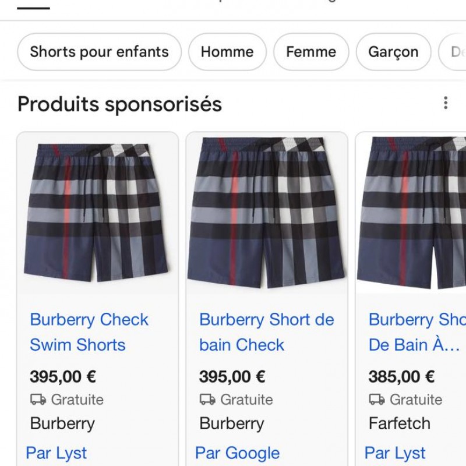Tap the Farfetch seller name
Image resolution: width=466 pixels, height=466 pixels.
400,423
